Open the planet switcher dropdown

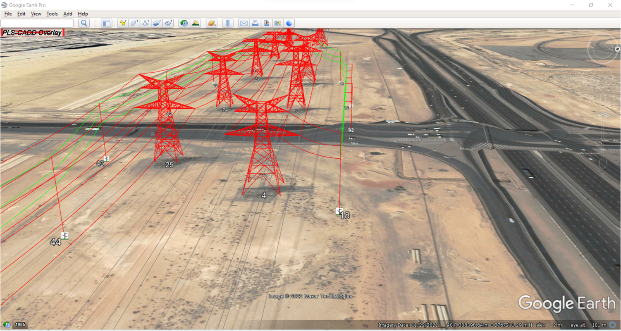coord(211,23)
